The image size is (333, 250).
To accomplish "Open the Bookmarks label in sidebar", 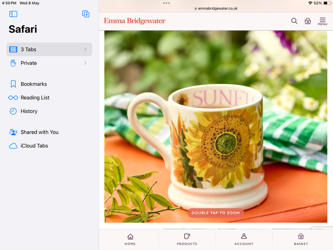I will [34, 84].
